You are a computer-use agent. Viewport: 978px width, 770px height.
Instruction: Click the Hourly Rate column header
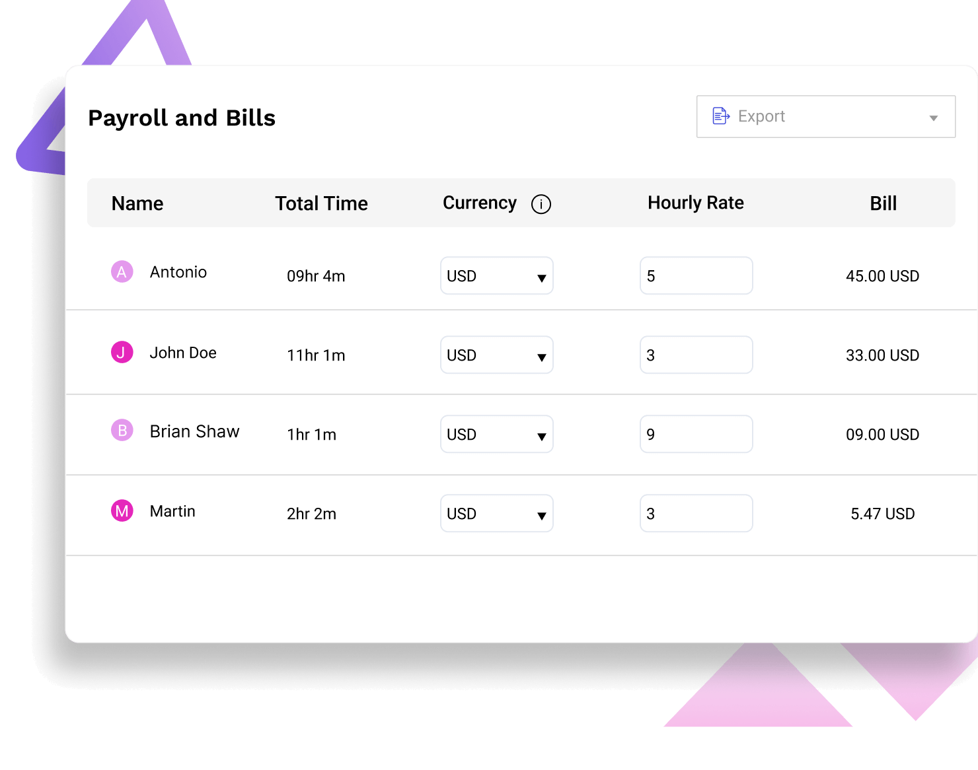(696, 203)
